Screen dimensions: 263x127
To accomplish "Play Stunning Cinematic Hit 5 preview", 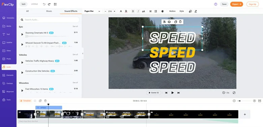I will tap(22, 34).
